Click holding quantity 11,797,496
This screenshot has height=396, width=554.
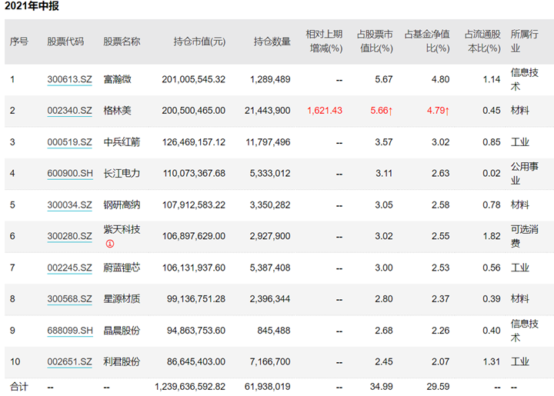(x=268, y=142)
